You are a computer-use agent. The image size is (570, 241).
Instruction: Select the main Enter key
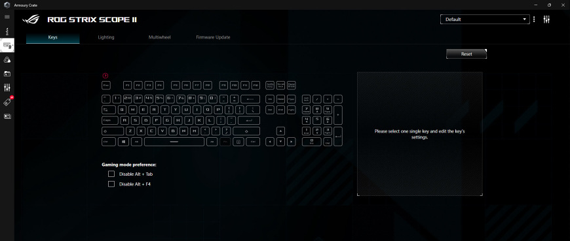pyautogui.click(x=249, y=120)
